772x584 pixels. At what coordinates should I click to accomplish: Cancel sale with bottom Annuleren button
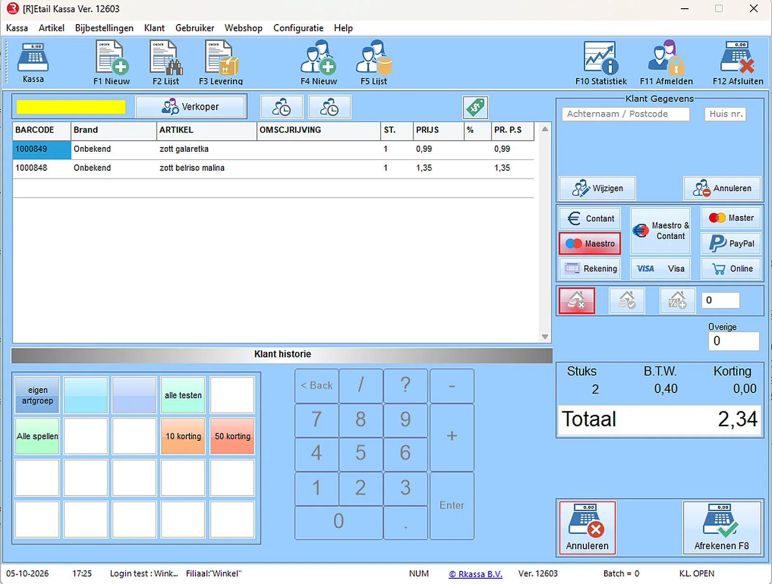[x=587, y=528]
